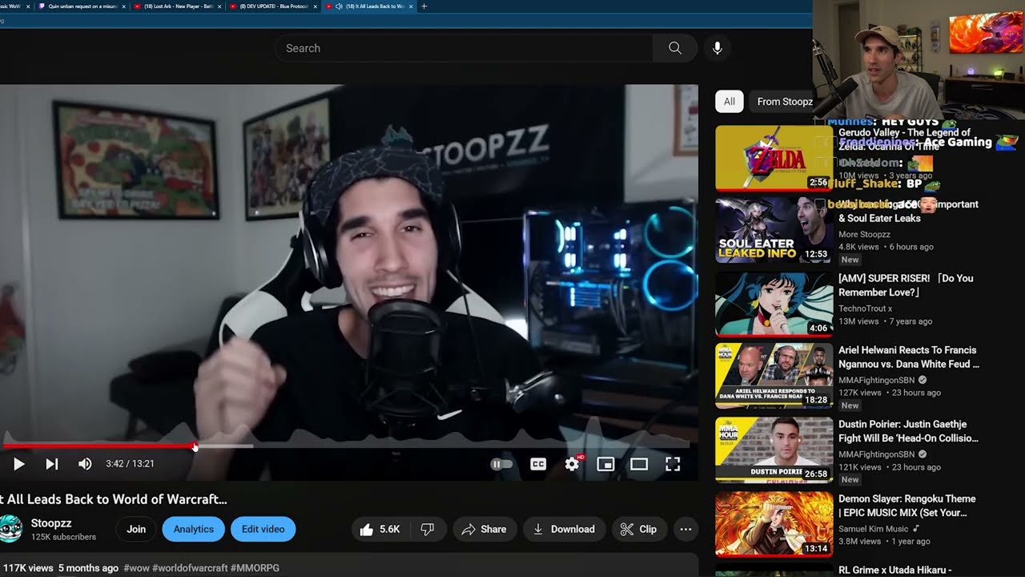This screenshot has height=577, width=1025.
Task: Visit TechnoTrout x channel
Action: 865,309
